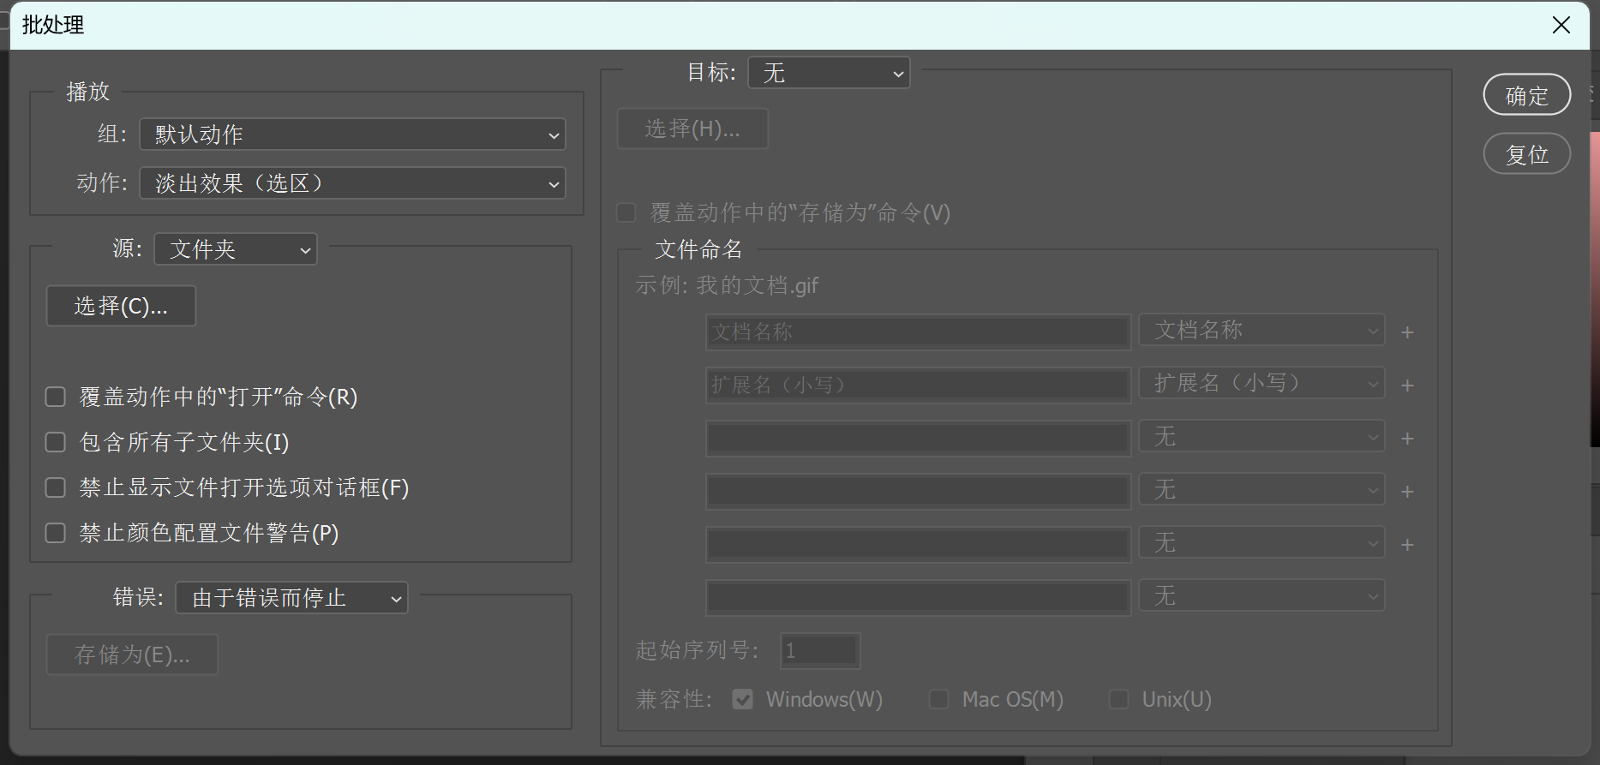
Task: Toggle the Windows(W) compatibility checkbox
Action: click(x=743, y=700)
